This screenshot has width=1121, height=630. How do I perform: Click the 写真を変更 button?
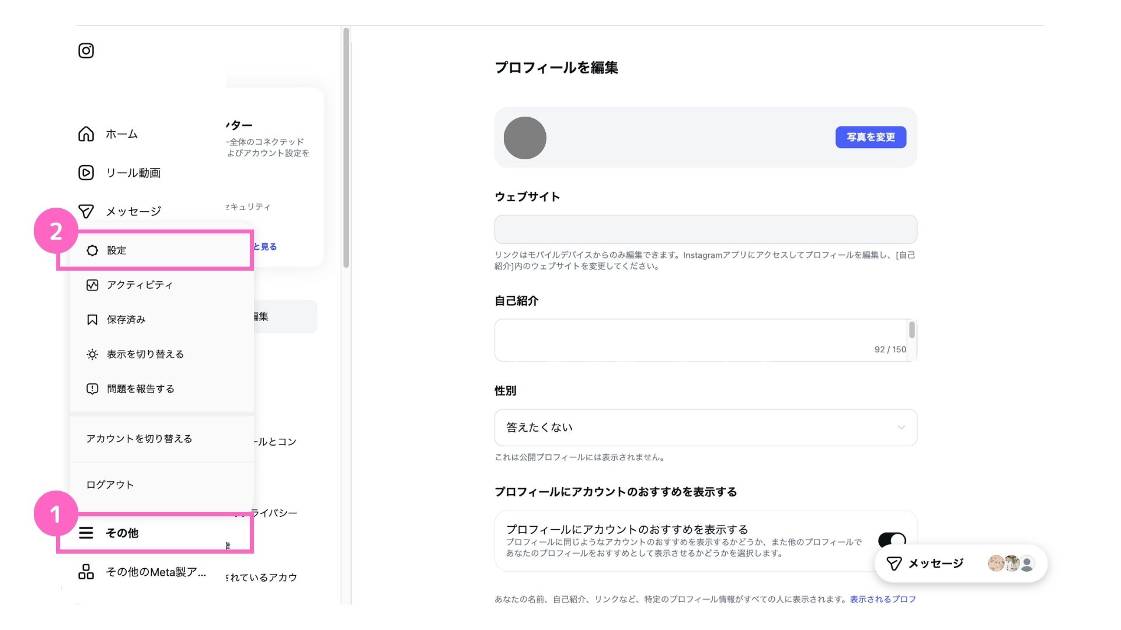pyautogui.click(x=870, y=137)
